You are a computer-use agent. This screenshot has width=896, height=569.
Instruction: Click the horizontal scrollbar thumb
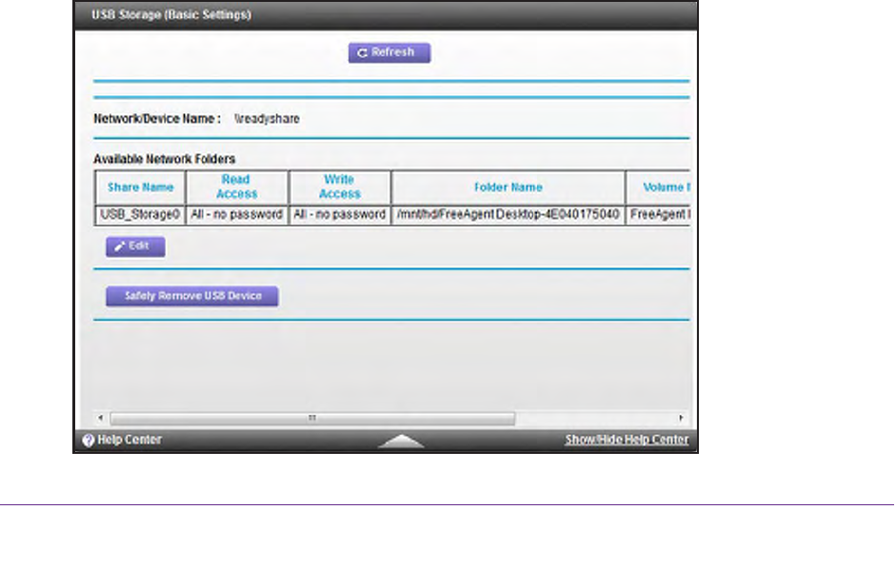(312, 418)
